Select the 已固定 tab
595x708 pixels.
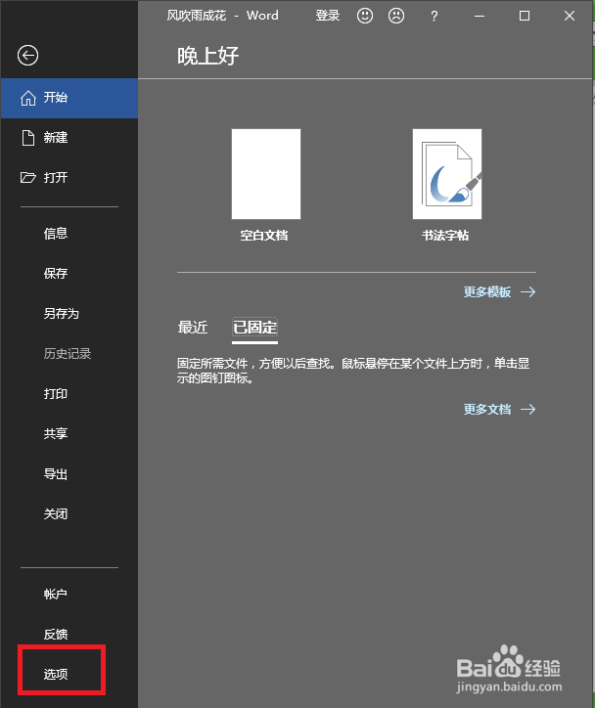pyautogui.click(x=254, y=328)
